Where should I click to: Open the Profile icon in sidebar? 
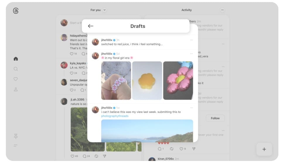pos(16,89)
